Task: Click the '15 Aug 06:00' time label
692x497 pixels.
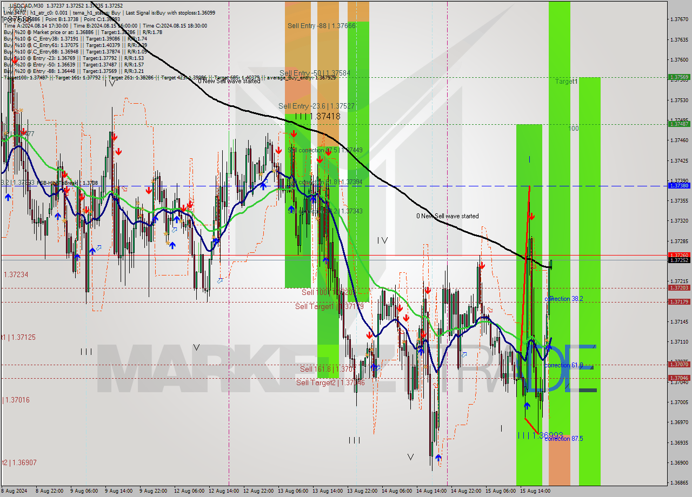Action: pos(501,491)
